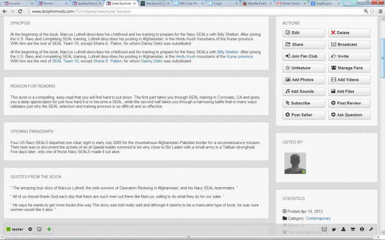Open the Danny Dietz link
This screenshot has width=385, height=240.
point(152,61)
